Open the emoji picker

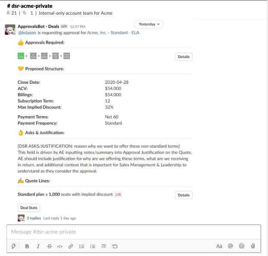point(242,246)
